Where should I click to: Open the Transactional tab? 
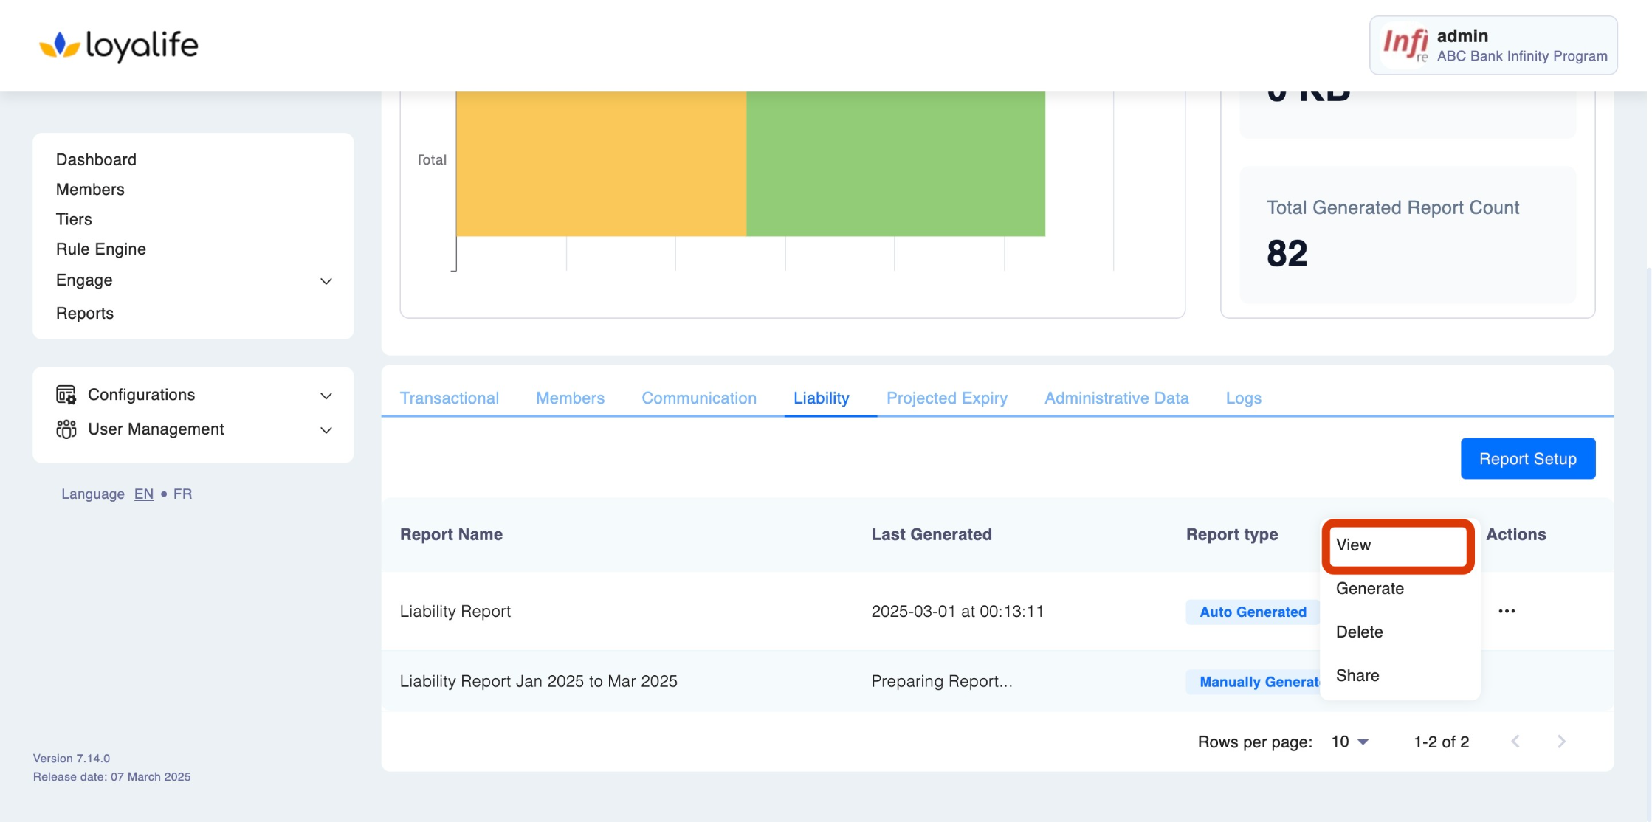coord(449,398)
